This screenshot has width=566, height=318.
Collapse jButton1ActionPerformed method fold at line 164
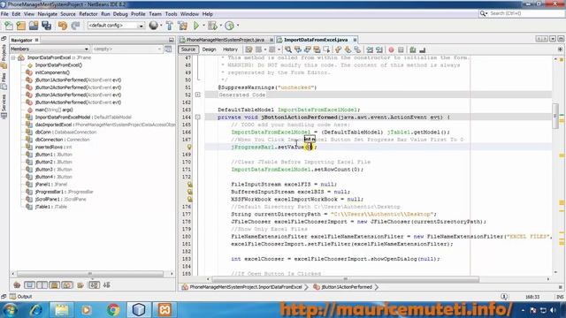pos(198,117)
